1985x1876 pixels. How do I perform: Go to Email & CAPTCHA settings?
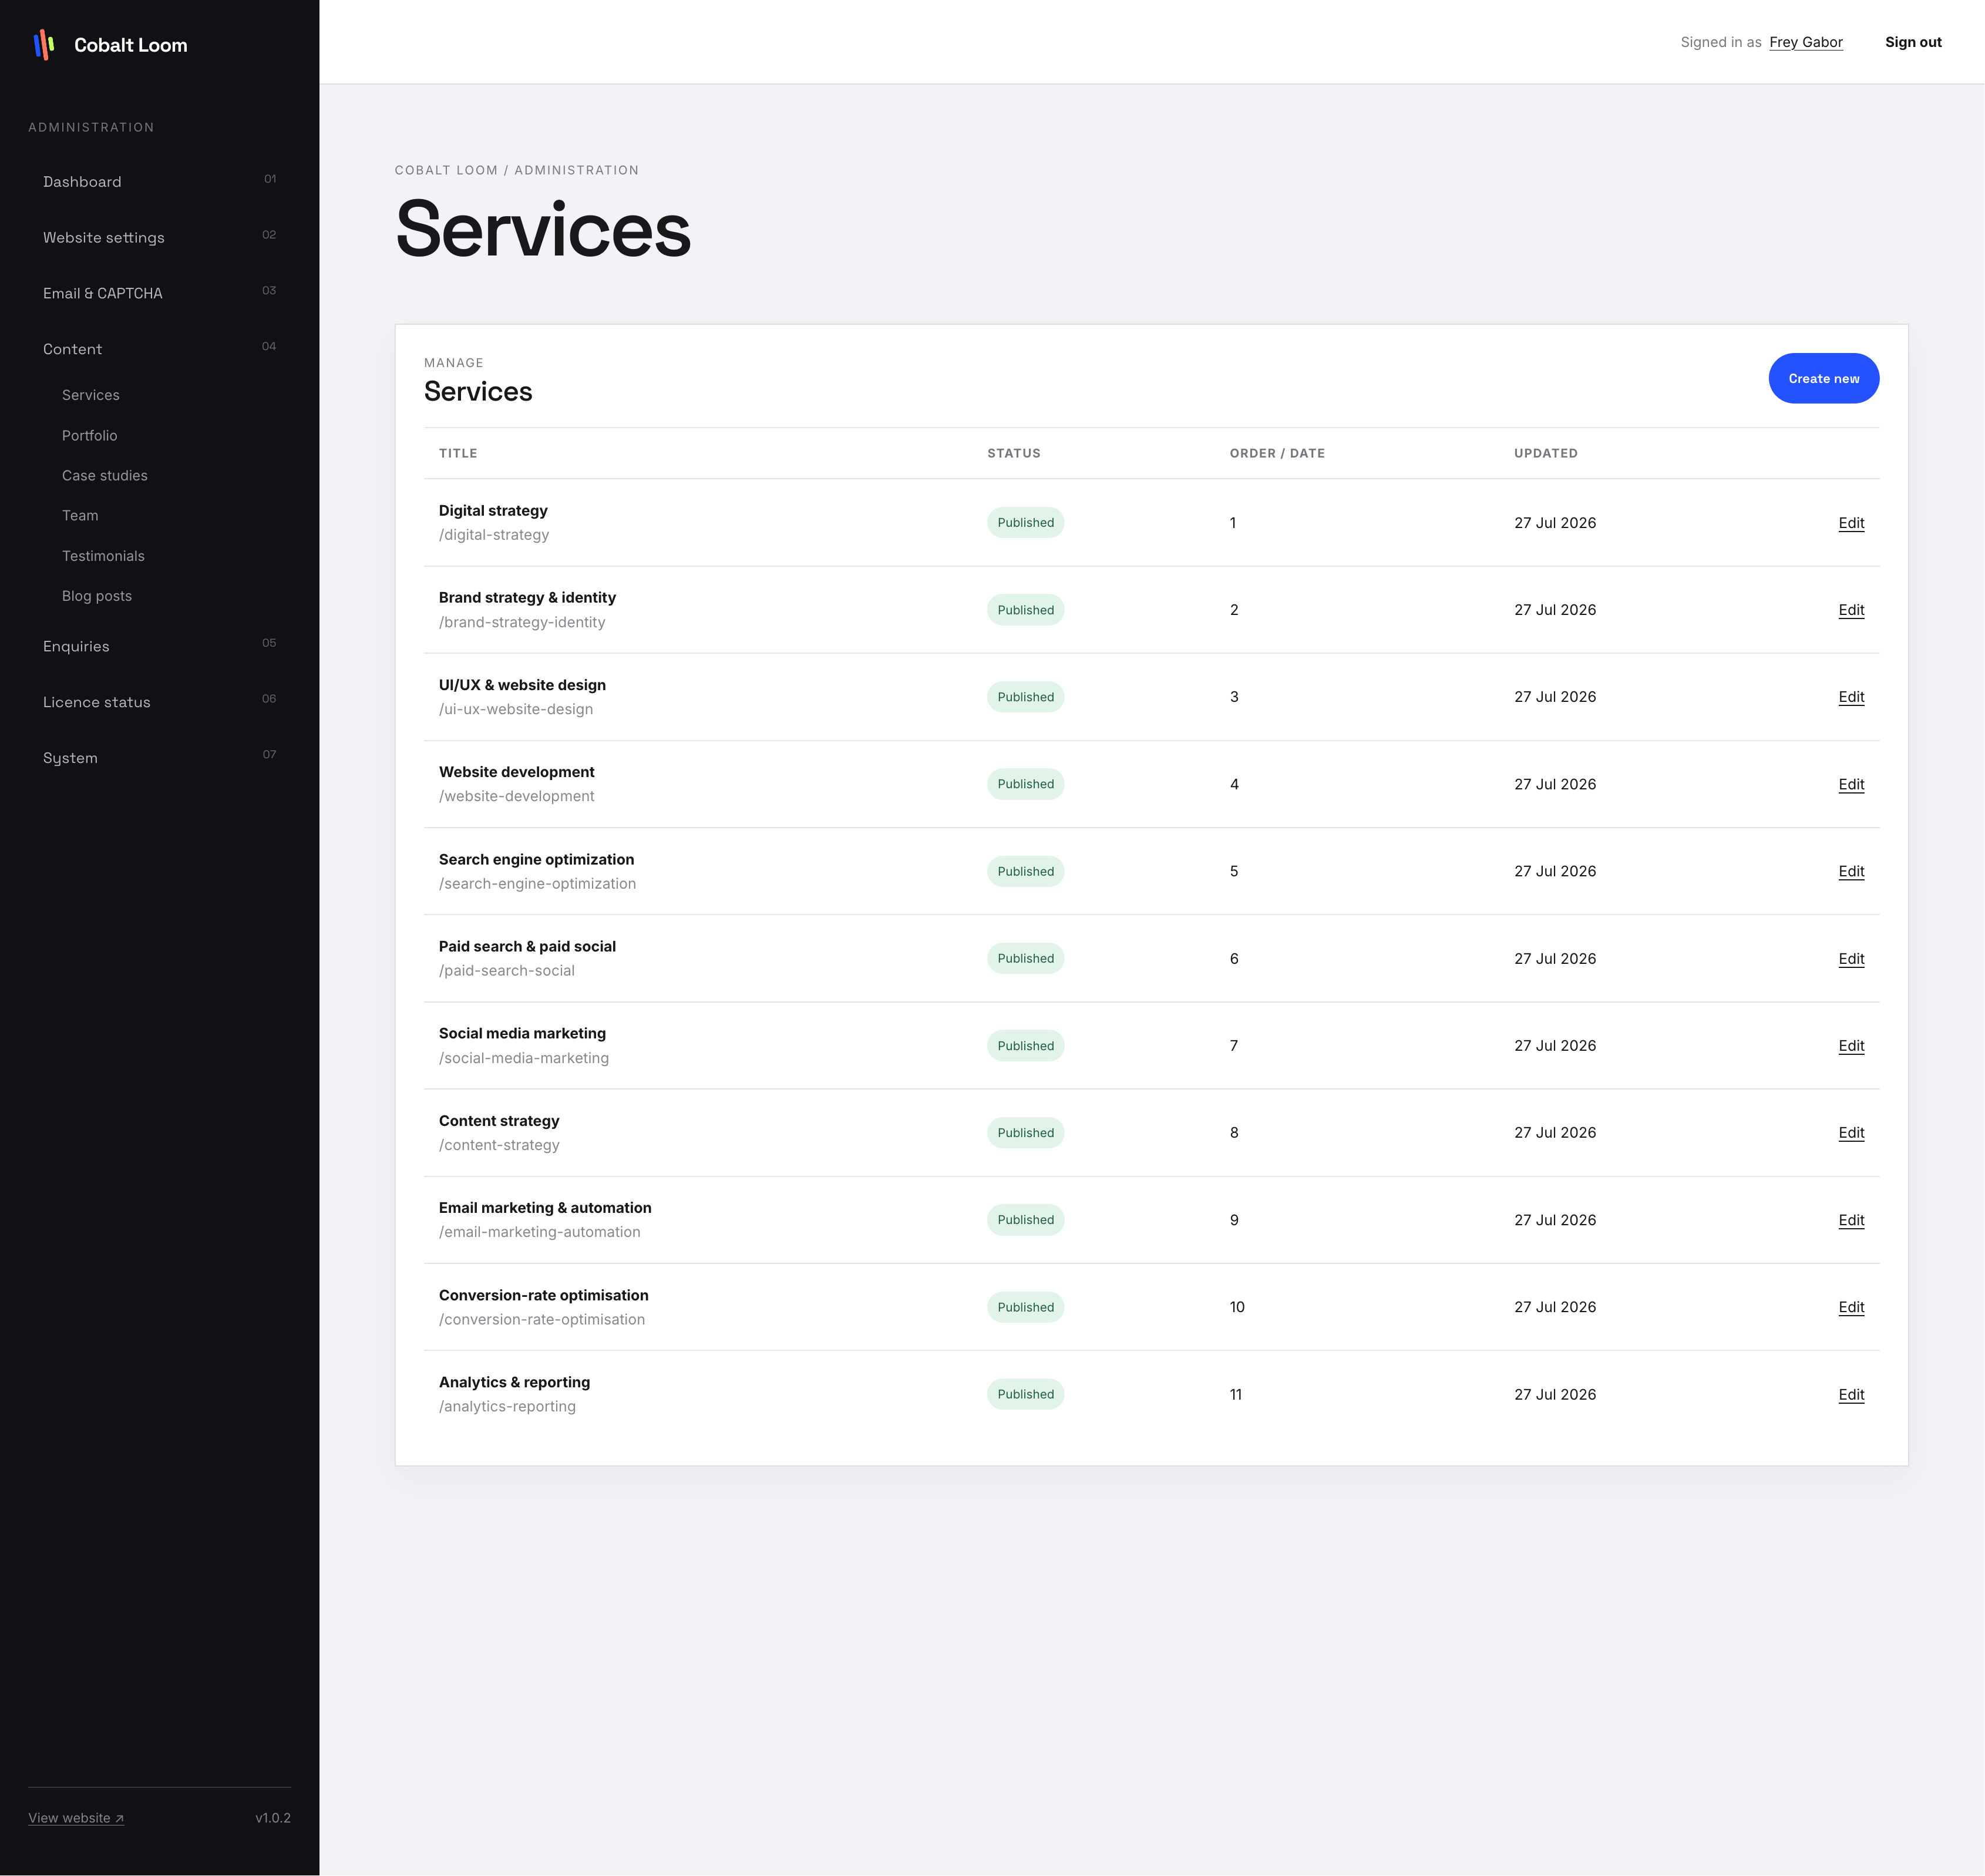tap(159, 293)
